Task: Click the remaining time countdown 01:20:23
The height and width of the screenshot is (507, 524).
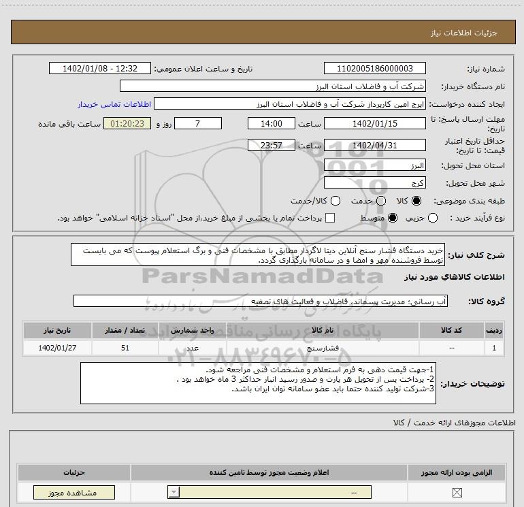Action: coord(127,123)
